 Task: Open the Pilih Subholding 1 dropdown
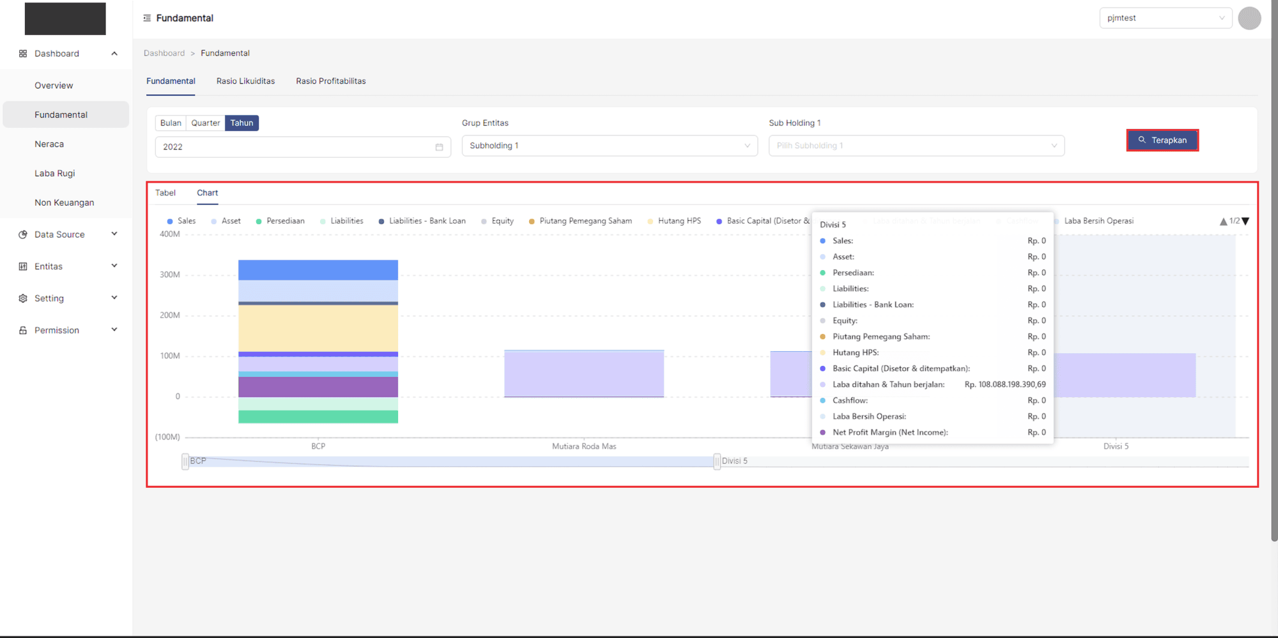coord(916,146)
